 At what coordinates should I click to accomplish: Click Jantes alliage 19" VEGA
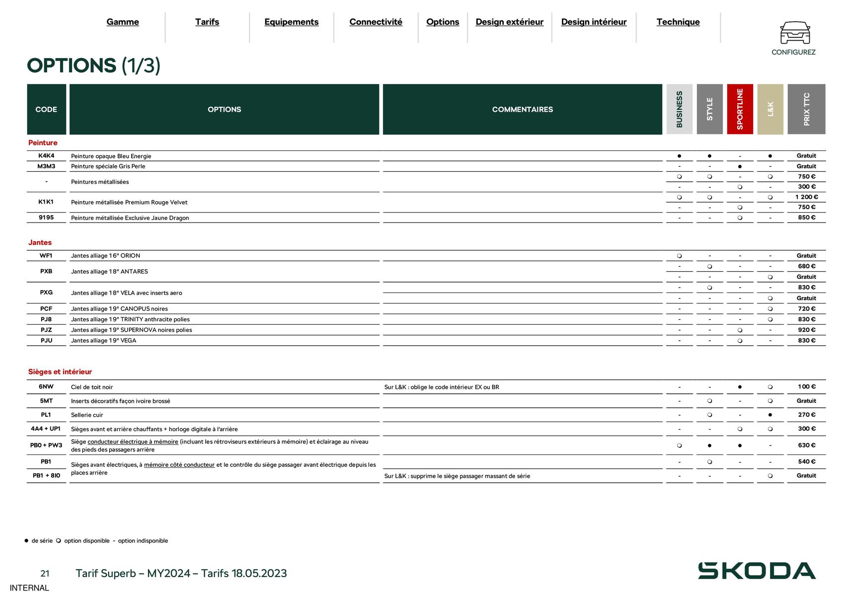tap(104, 341)
